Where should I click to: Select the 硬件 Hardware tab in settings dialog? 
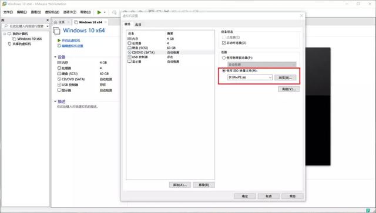tap(127, 24)
